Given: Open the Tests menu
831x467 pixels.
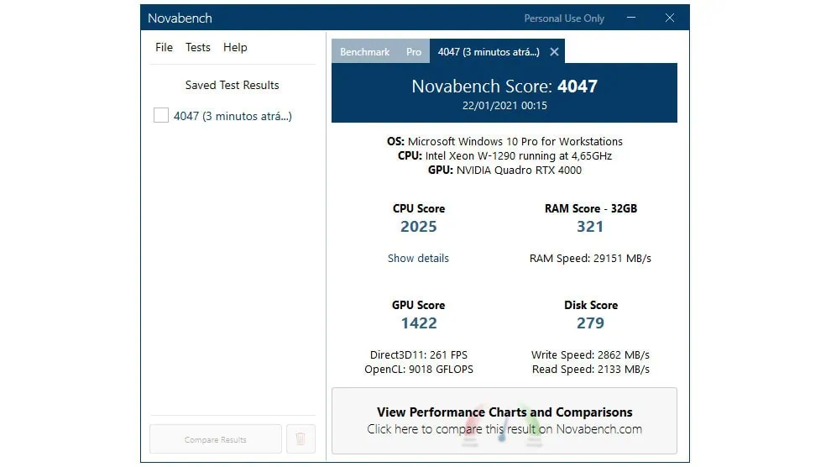Looking at the screenshot, I should click(198, 47).
